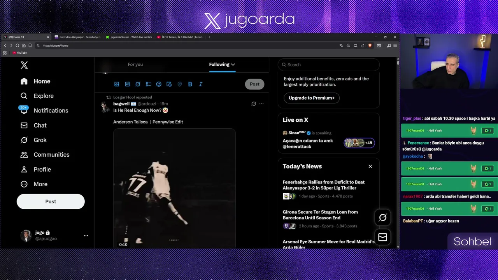The width and height of the screenshot is (498, 280).
Task: Expand the Following tab dropdown chevron
Action: coord(233,65)
